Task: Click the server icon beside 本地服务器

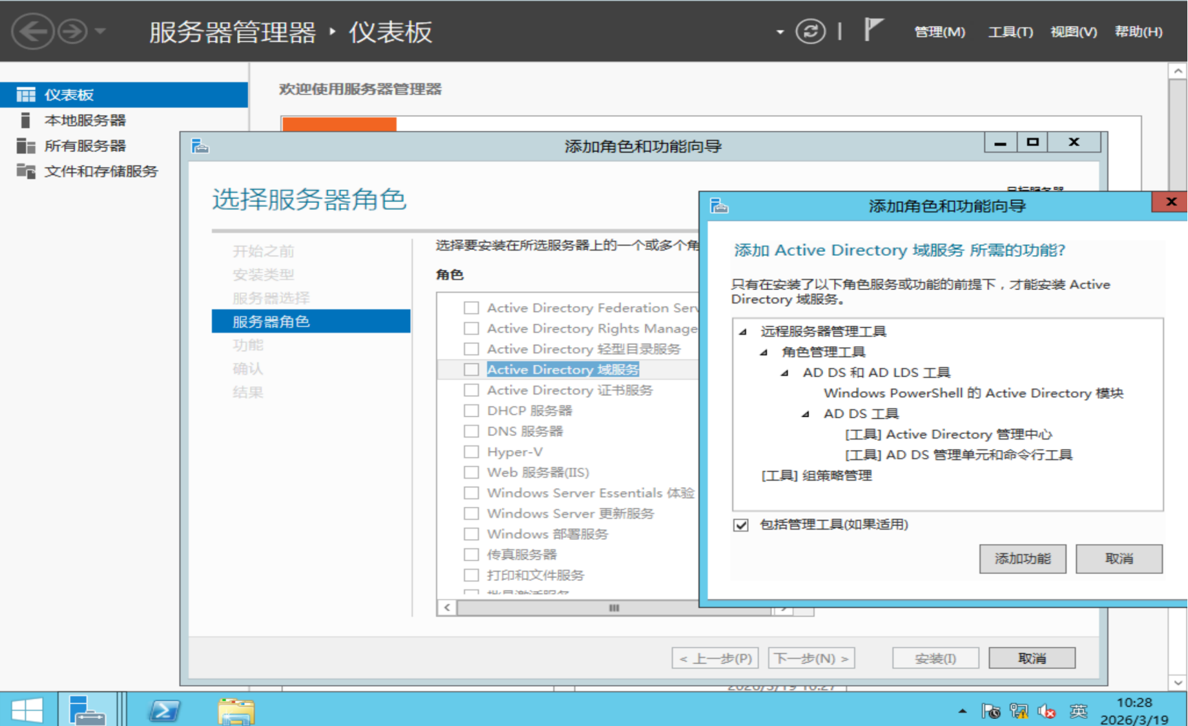Action: [x=26, y=120]
